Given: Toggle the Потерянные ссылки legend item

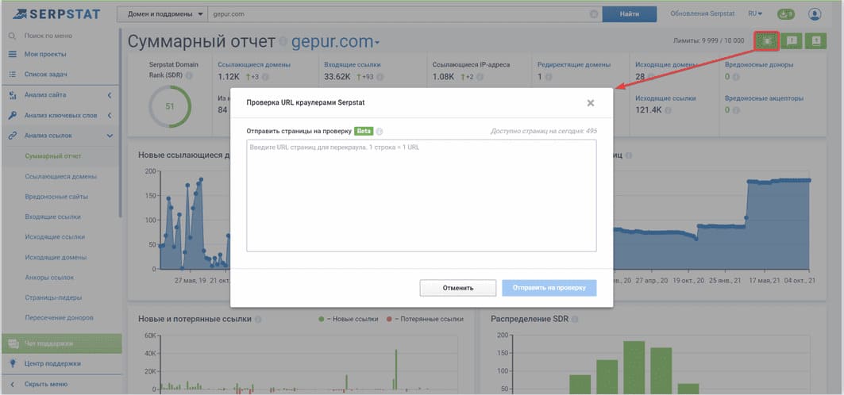Looking at the screenshot, I should point(425,319).
